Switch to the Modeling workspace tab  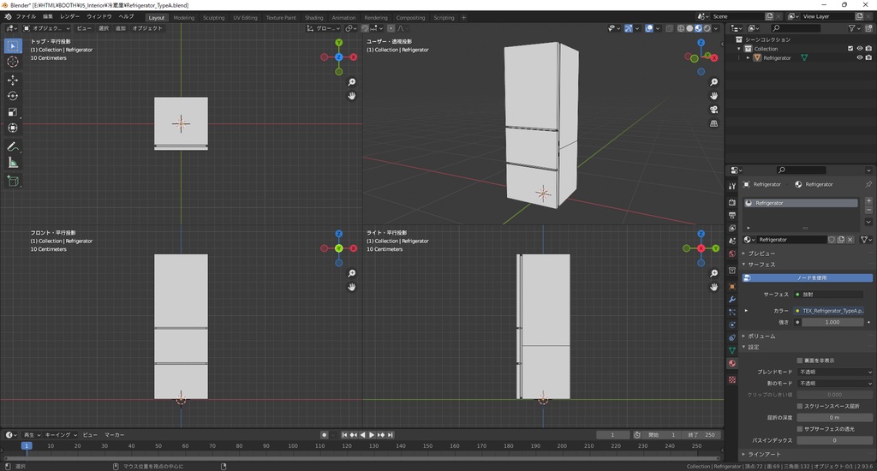pos(183,17)
